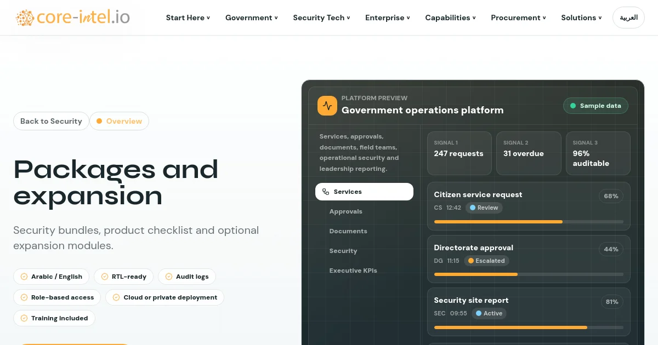658x345 pixels.
Task: Open the Solutions dropdown
Action: point(581,18)
